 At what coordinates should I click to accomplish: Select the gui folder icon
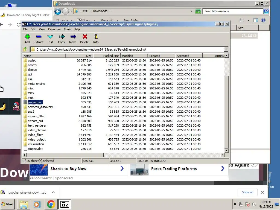25,74
